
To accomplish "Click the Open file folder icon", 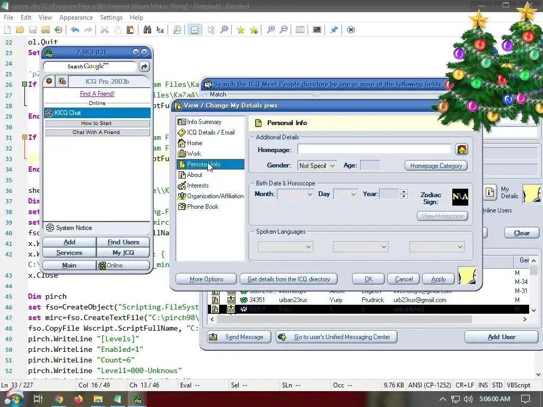I will 20,30.
